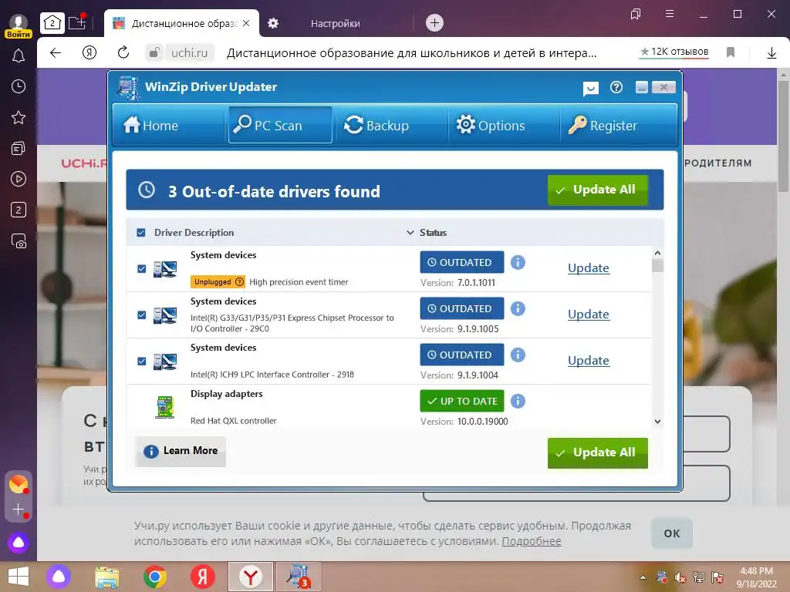Open browser downloads arrow icon
The width and height of the screenshot is (790, 592).
point(771,52)
